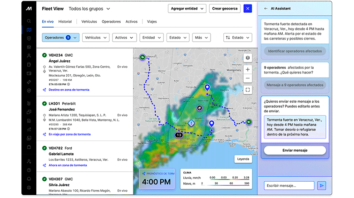Open the Vehículos filter dropdown
This screenshot has height=198, width=354.
click(x=96, y=38)
